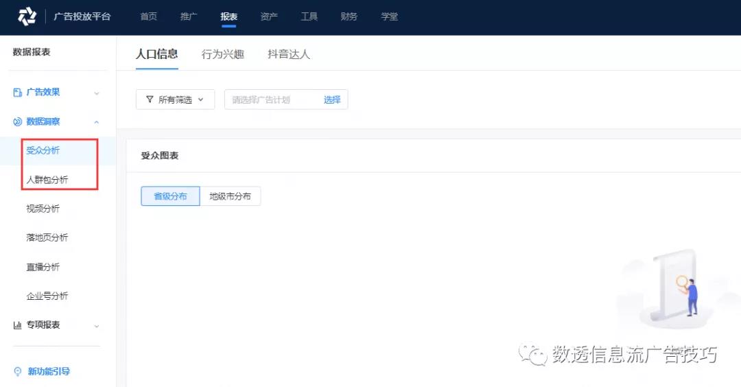The image size is (741, 387).
Task: Open the 所有筛选 dropdown
Action: click(176, 99)
